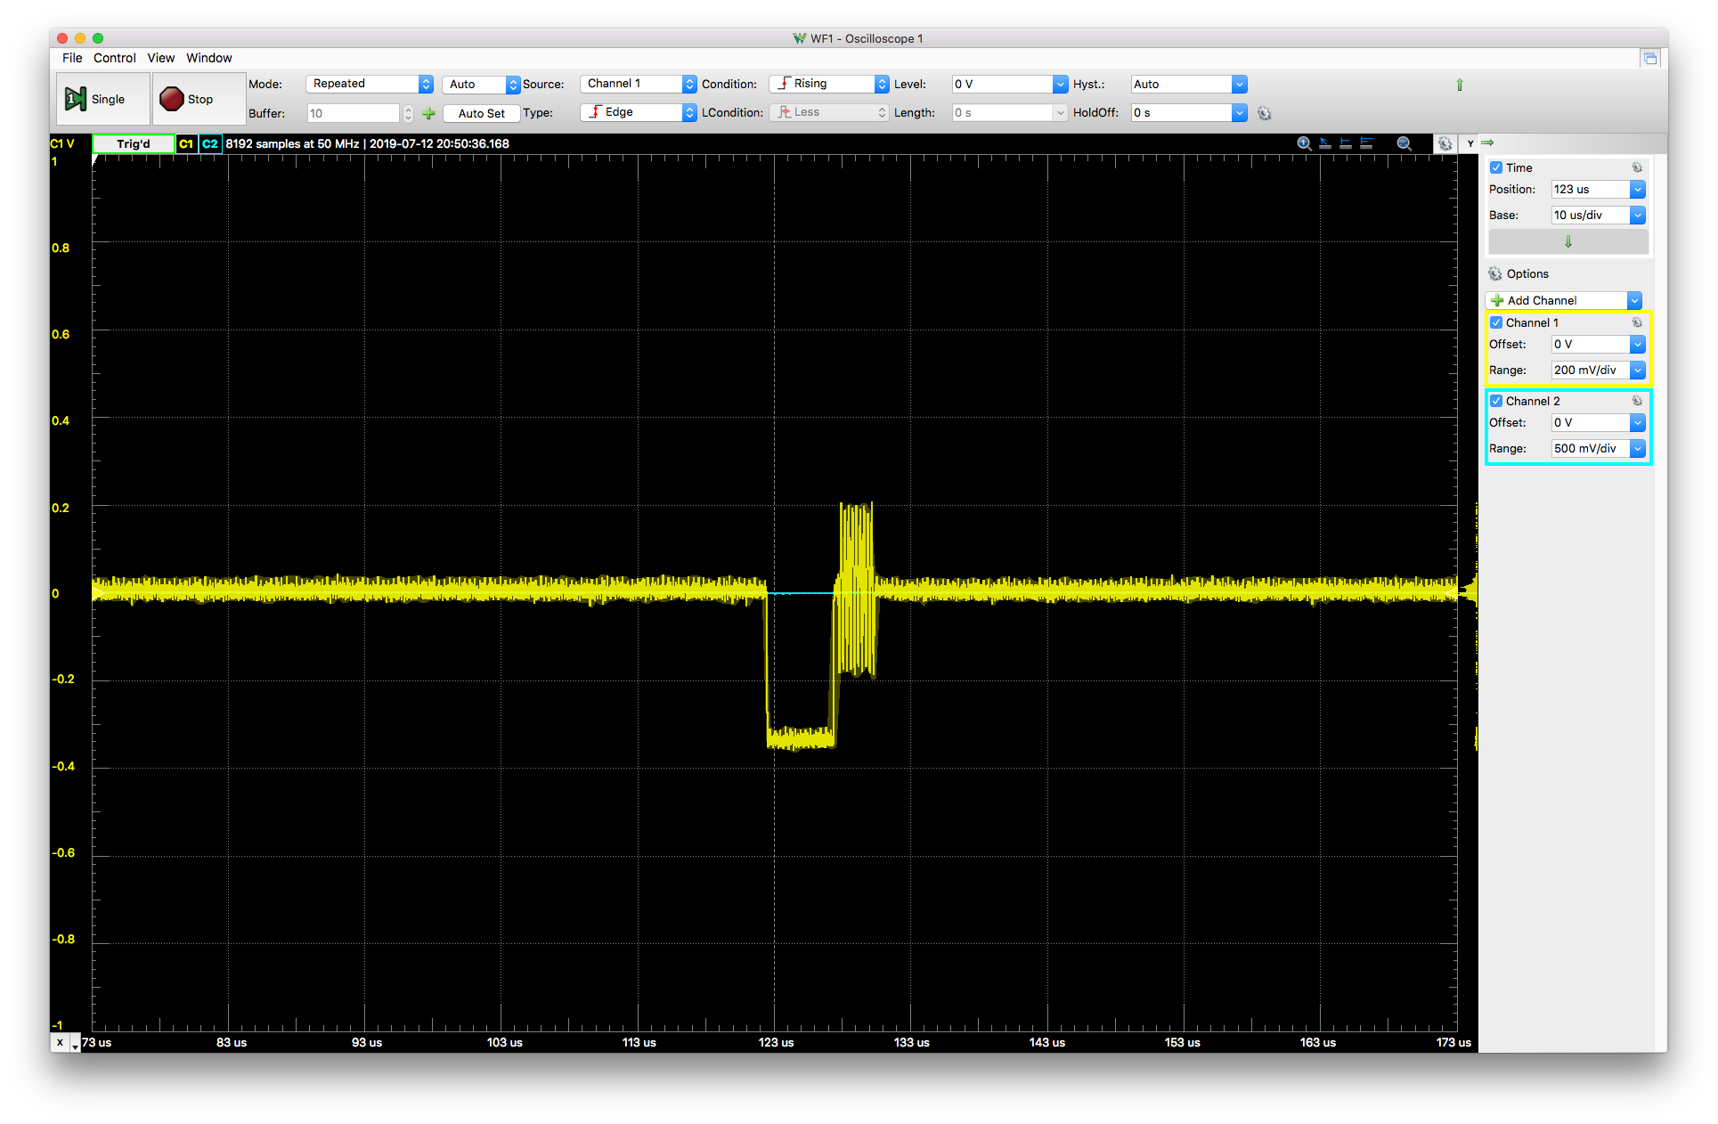Click green plus icon beside Buffer field

[x=428, y=113]
